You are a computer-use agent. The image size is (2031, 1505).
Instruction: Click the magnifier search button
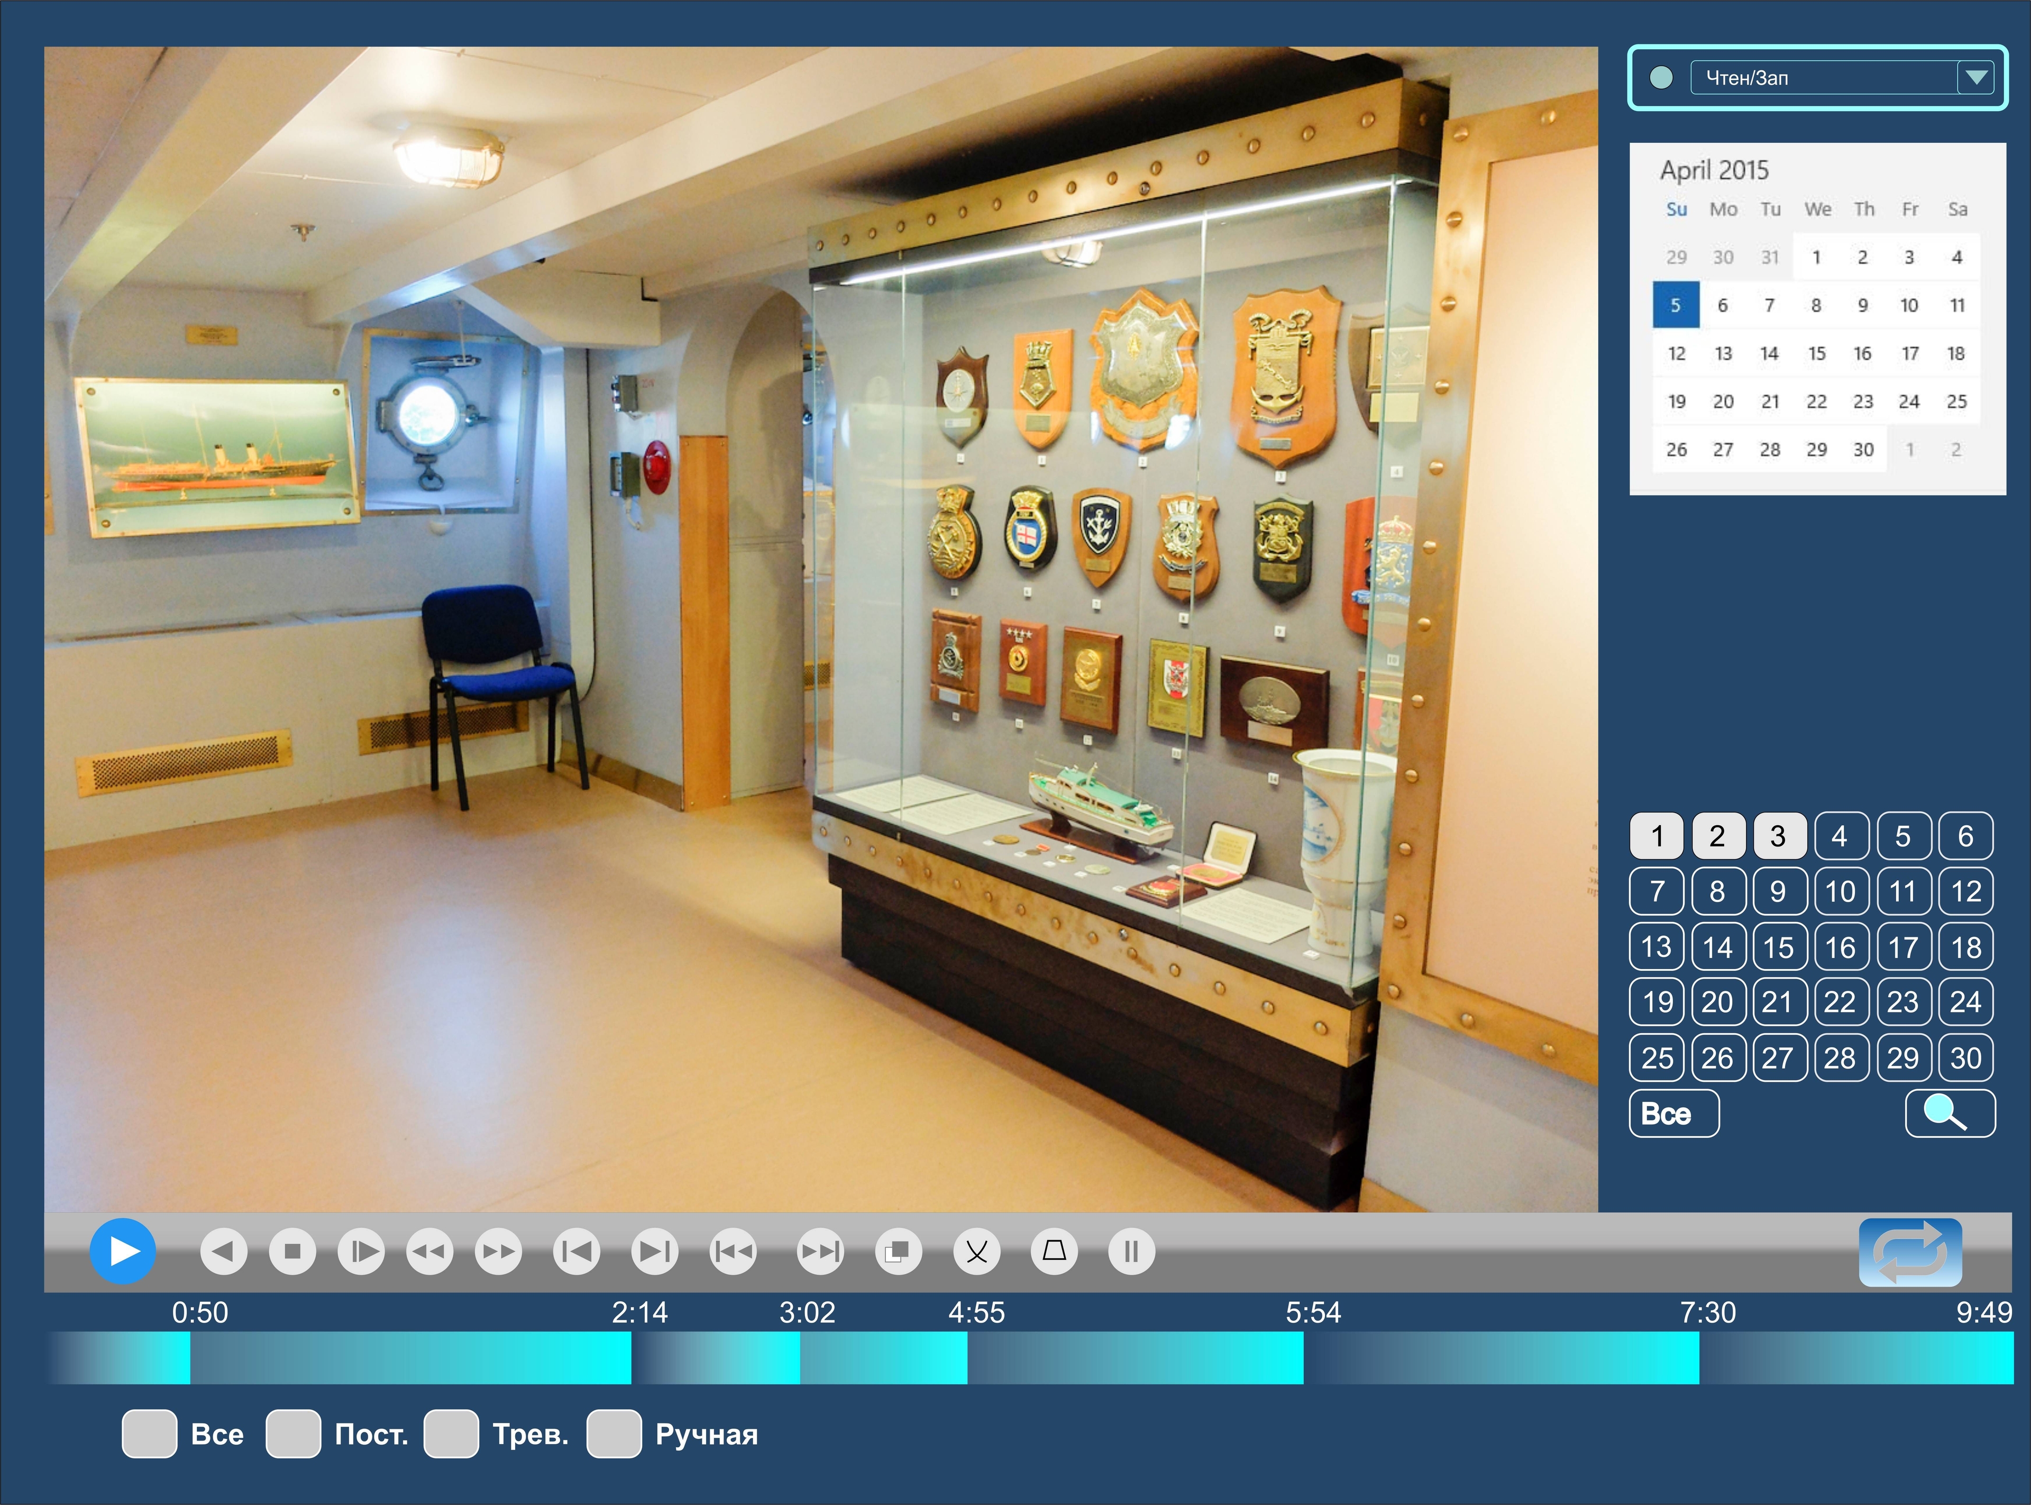(x=1950, y=1113)
